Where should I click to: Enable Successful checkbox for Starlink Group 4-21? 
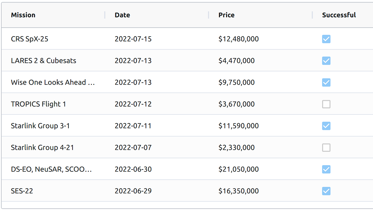click(x=326, y=148)
